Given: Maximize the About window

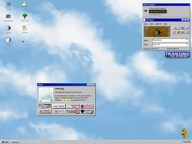Looking at the screenshot, I should coord(91,85).
